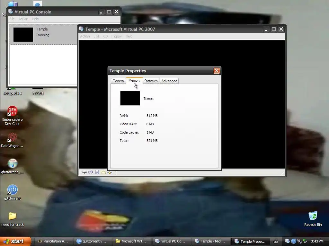The width and height of the screenshot is (329, 246).
Task: Switch to Temple - Micr... taskbar item
Action: (x=211, y=241)
